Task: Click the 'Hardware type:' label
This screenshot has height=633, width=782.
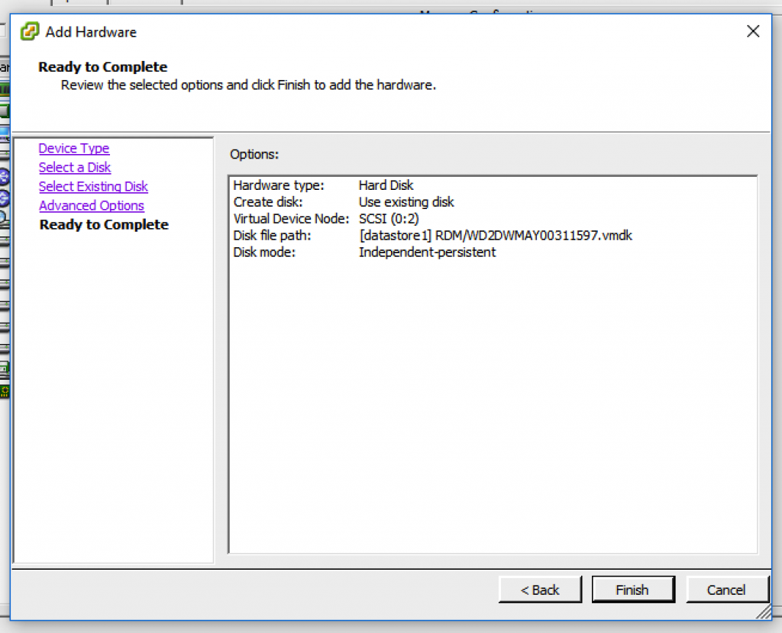Action: point(278,185)
